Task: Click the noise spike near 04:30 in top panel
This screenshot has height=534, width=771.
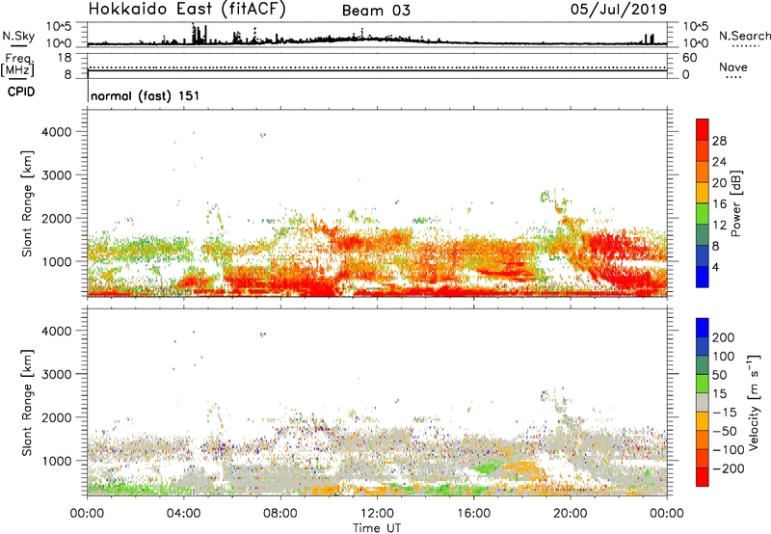Action: coord(199,35)
